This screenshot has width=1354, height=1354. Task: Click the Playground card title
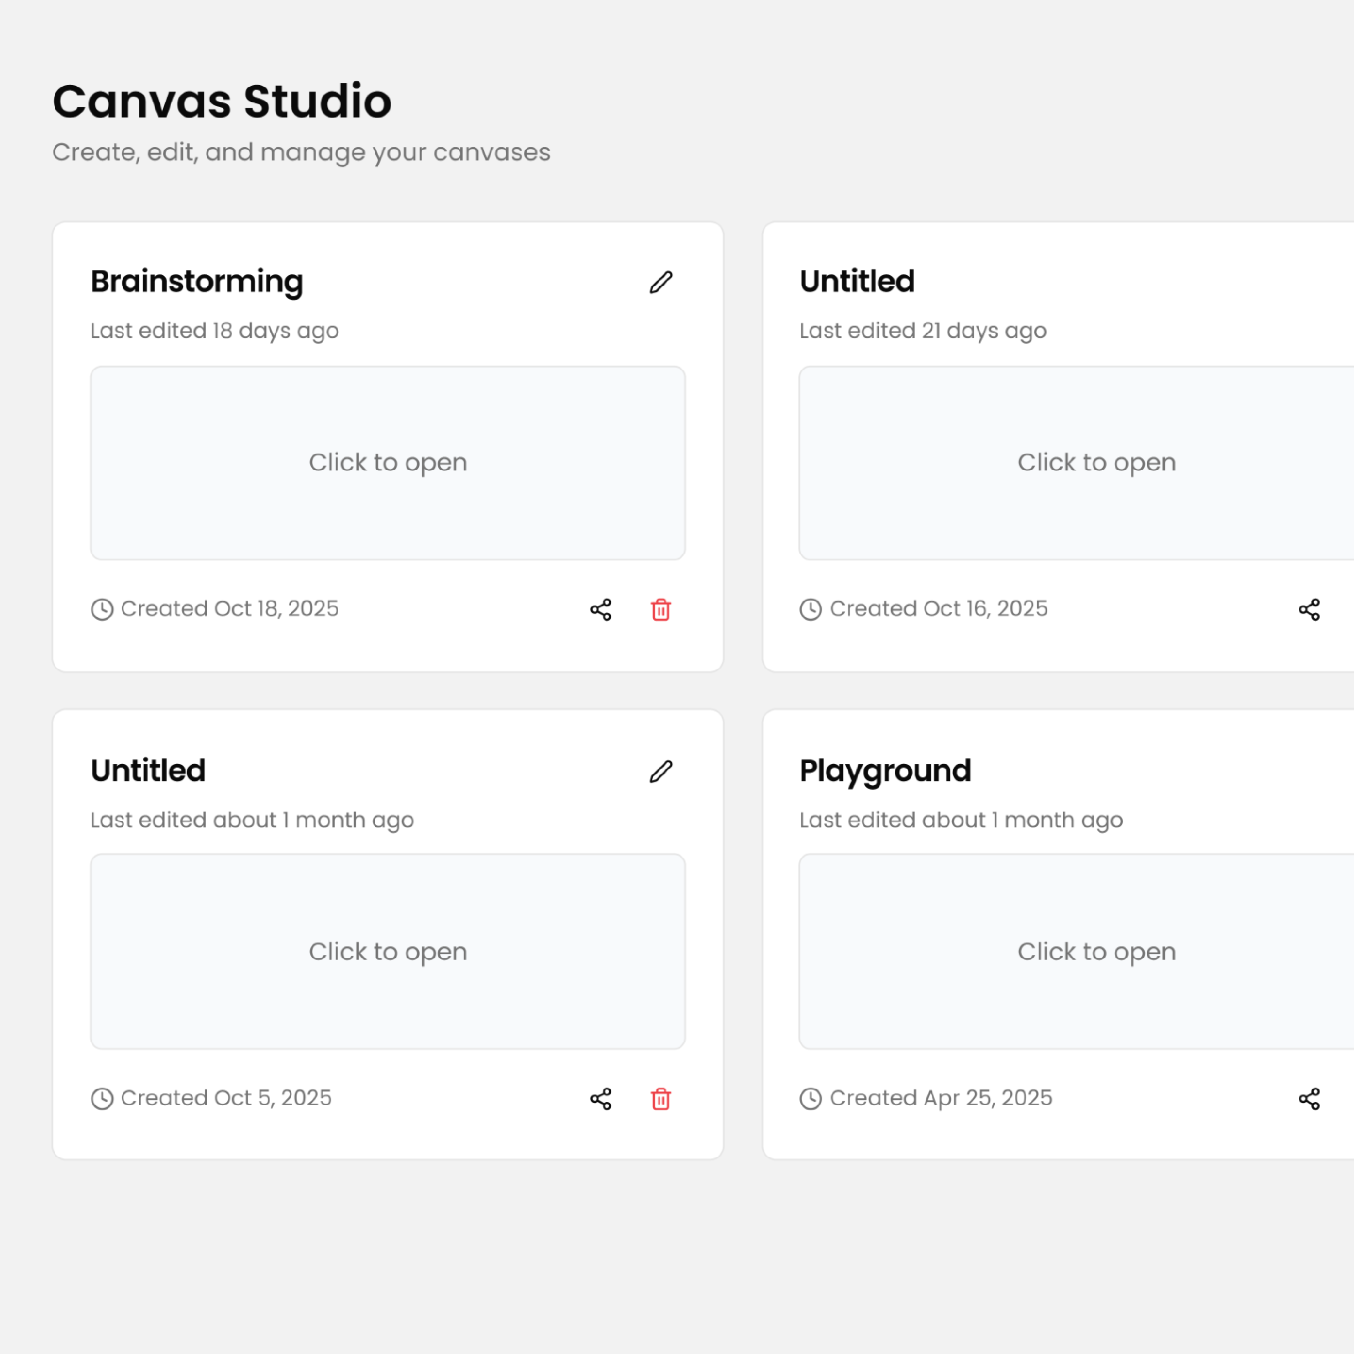pos(885,770)
